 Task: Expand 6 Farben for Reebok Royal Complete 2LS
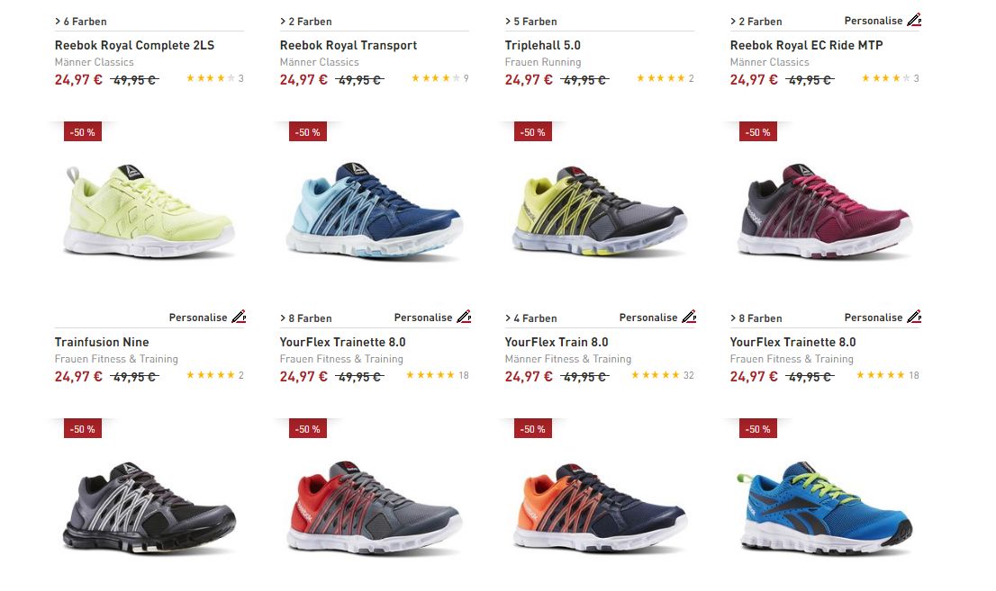click(x=81, y=22)
